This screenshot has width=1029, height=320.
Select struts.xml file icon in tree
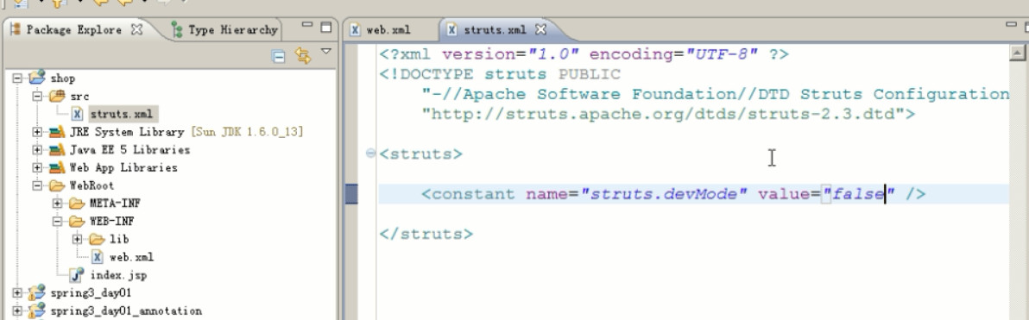[x=78, y=114]
